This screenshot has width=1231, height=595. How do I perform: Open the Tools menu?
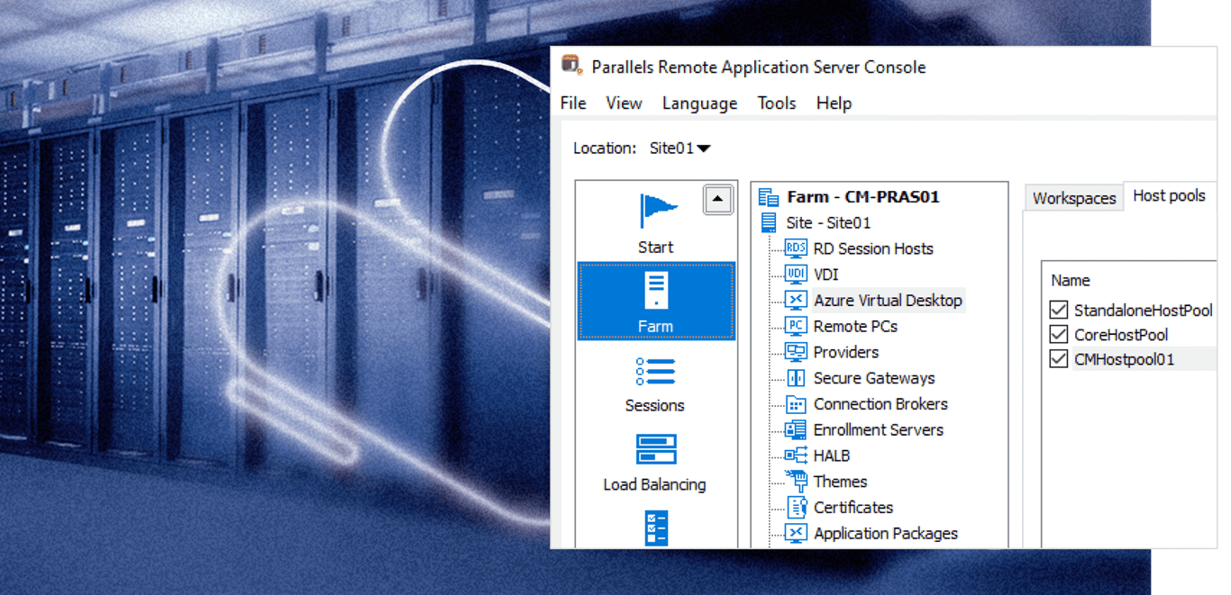776,104
